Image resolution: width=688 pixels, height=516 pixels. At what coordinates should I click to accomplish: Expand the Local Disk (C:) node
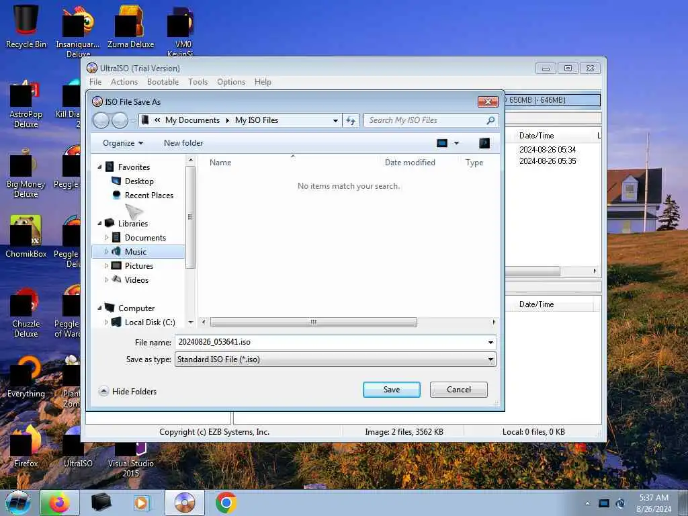[x=106, y=322]
